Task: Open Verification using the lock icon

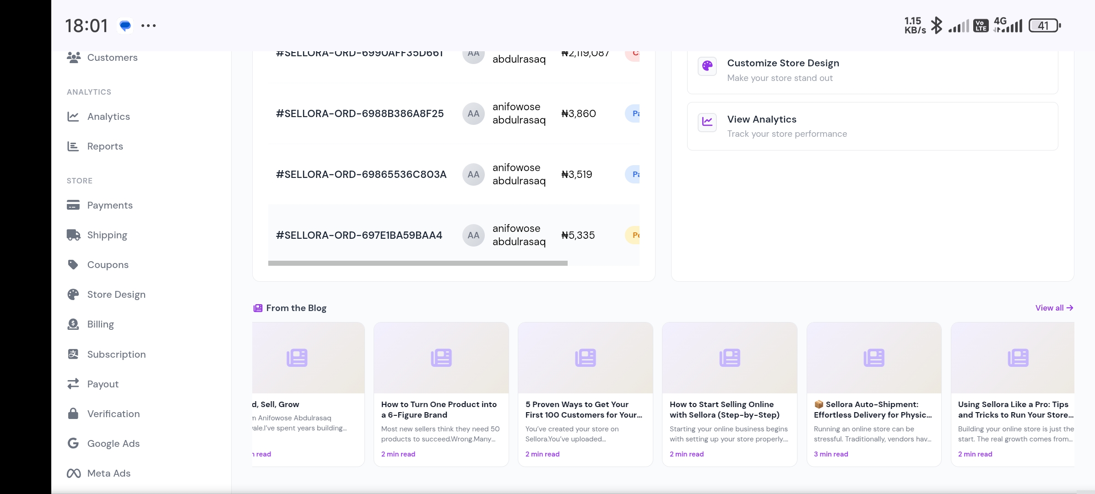Action: (x=73, y=414)
